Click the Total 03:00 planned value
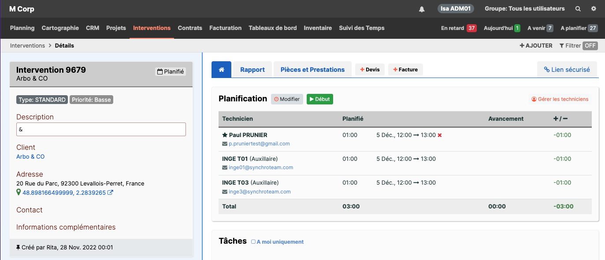The width and height of the screenshot is (605, 260). pyautogui.click(x=351, y=206)
